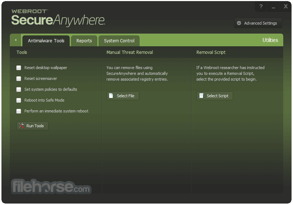Enable Reboot into Safe Mode
This screenshot has height=205, width=293.
(19, 100)
